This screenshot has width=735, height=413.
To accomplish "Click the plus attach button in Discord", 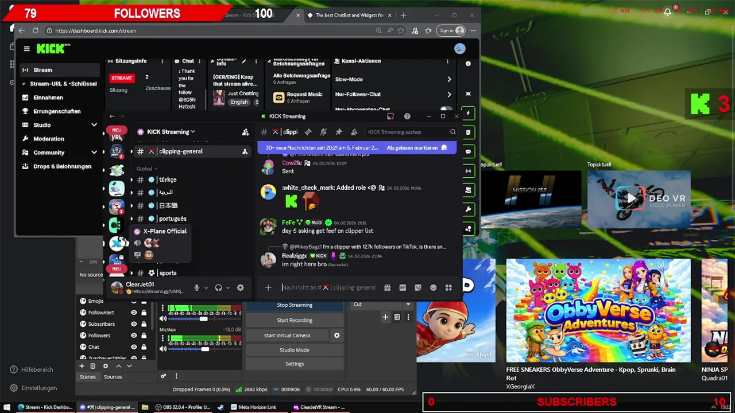I will pos(268,288).
